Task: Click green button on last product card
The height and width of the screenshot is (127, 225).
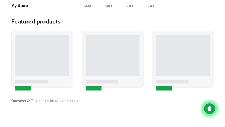Action: (164, 88)
